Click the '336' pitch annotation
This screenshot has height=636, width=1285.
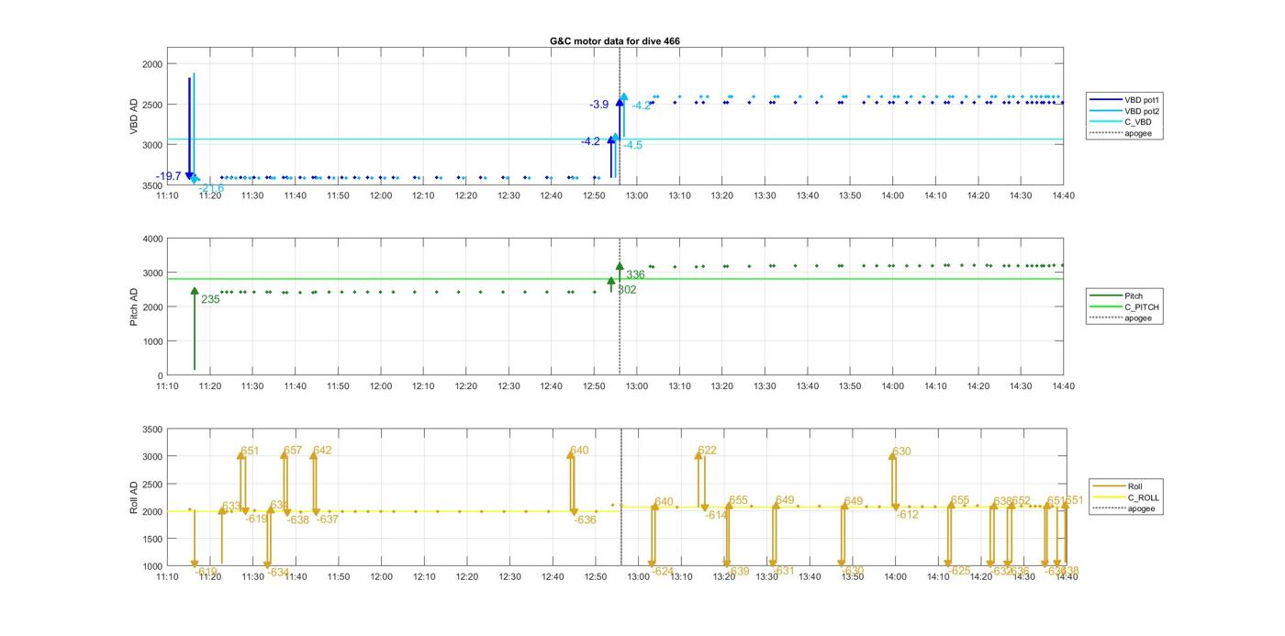click(635, 274)
